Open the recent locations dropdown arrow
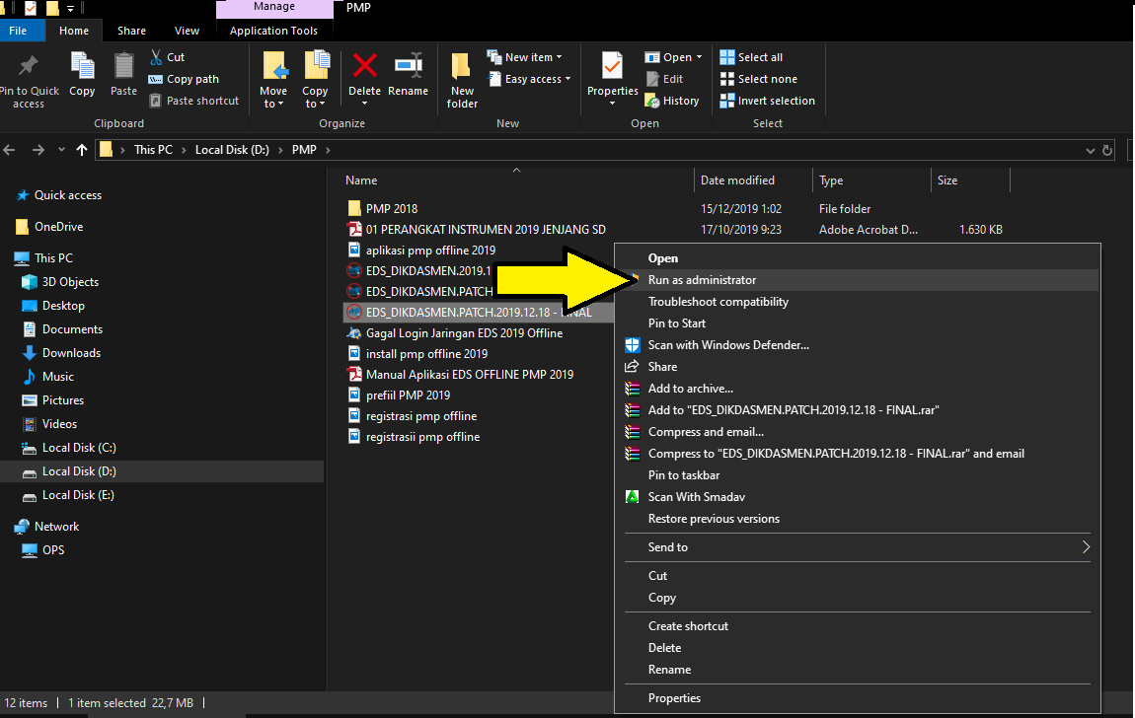Viewport: 1135px width, 718px height. (61, 150)
